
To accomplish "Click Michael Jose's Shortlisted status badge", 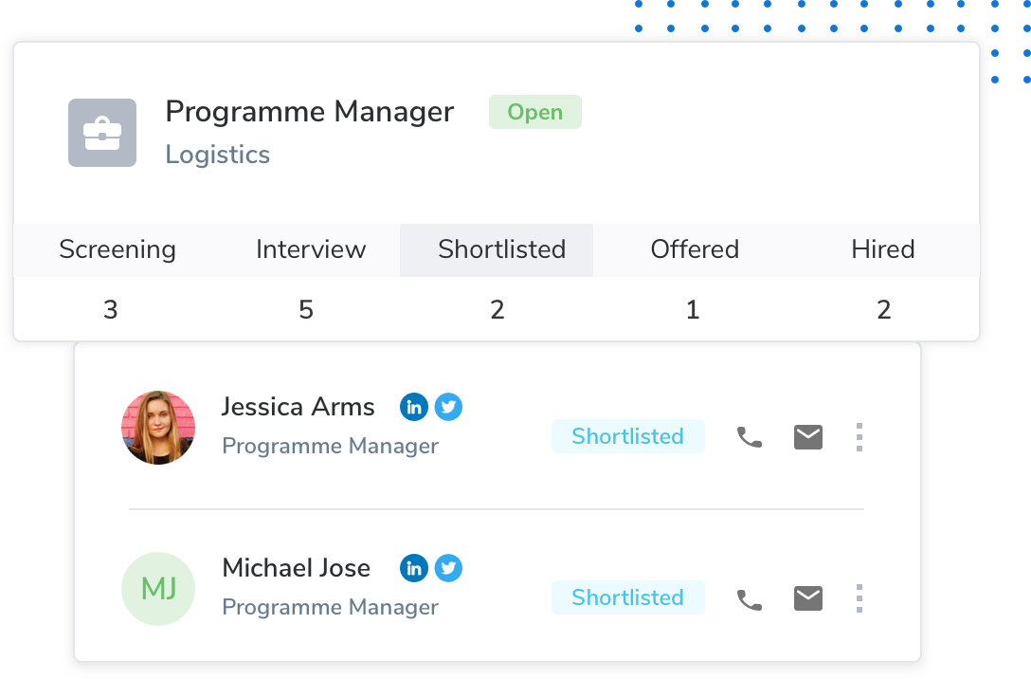I will point(628,597).
